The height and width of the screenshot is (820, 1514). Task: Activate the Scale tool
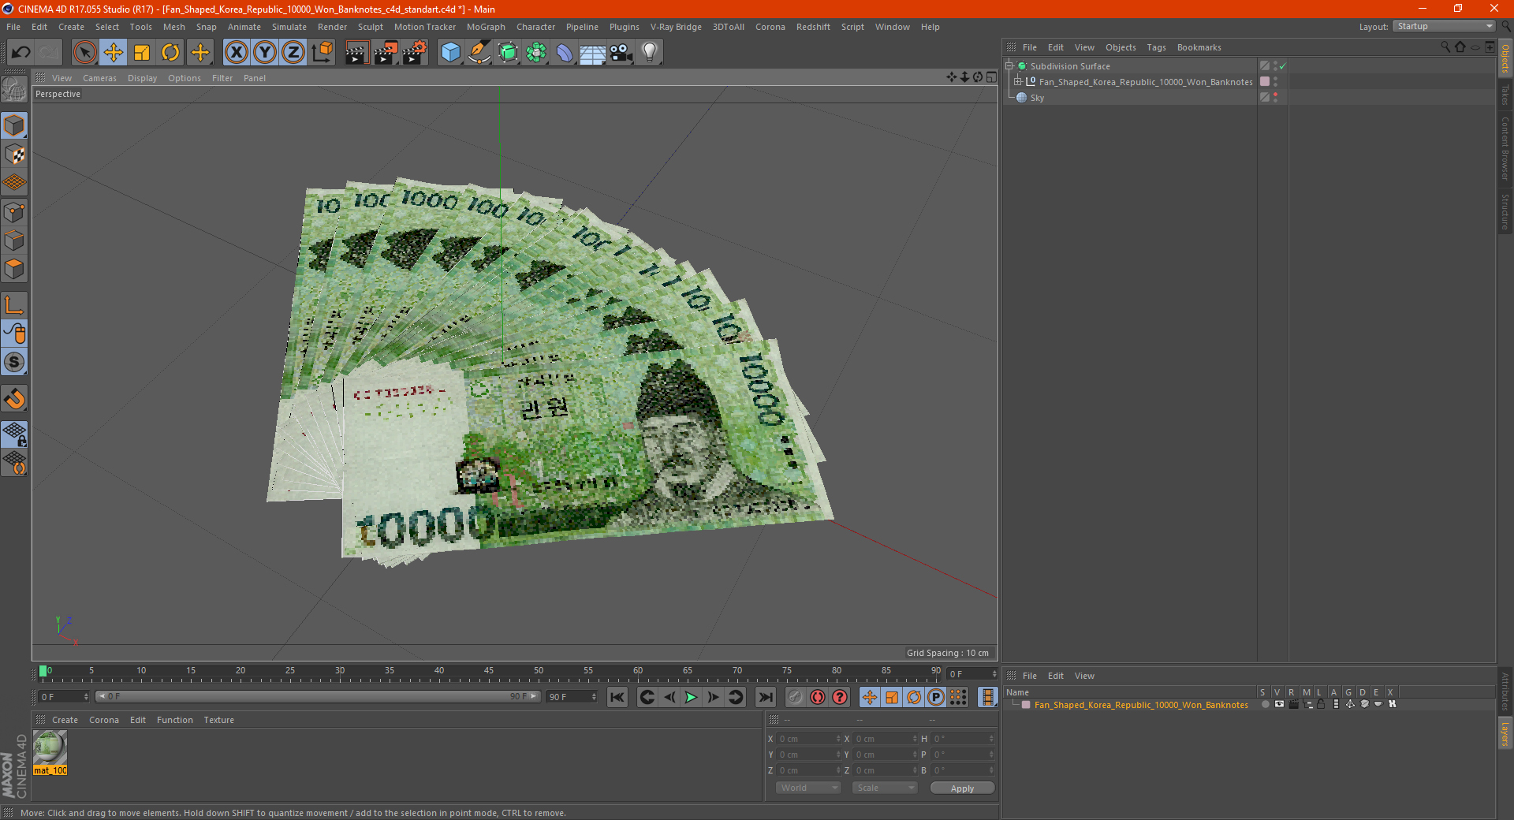tap(142, 52)
